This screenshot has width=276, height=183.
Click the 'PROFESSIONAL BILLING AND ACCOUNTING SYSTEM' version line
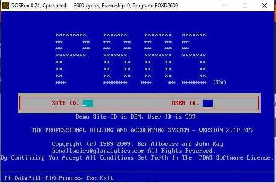[x=142, y=130]
